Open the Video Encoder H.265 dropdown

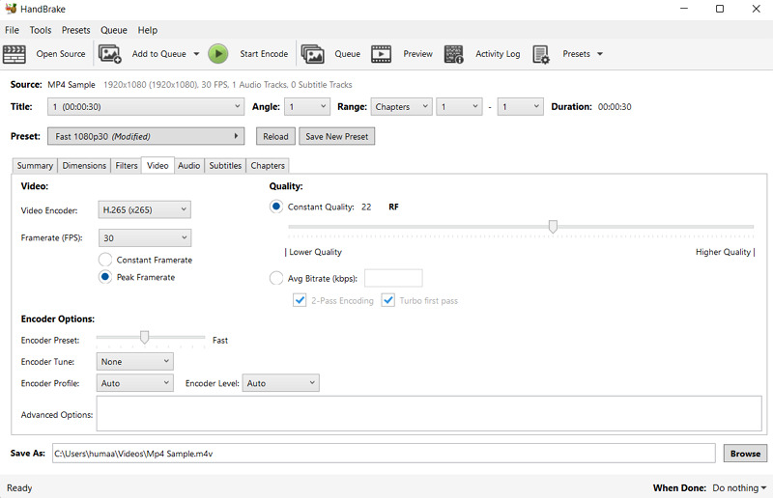144,209
